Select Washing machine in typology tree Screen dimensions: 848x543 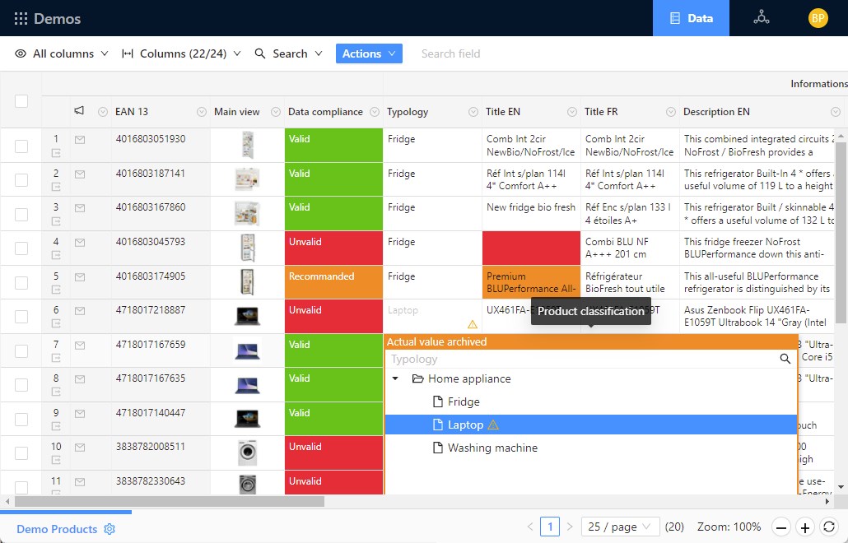point(492,448)
